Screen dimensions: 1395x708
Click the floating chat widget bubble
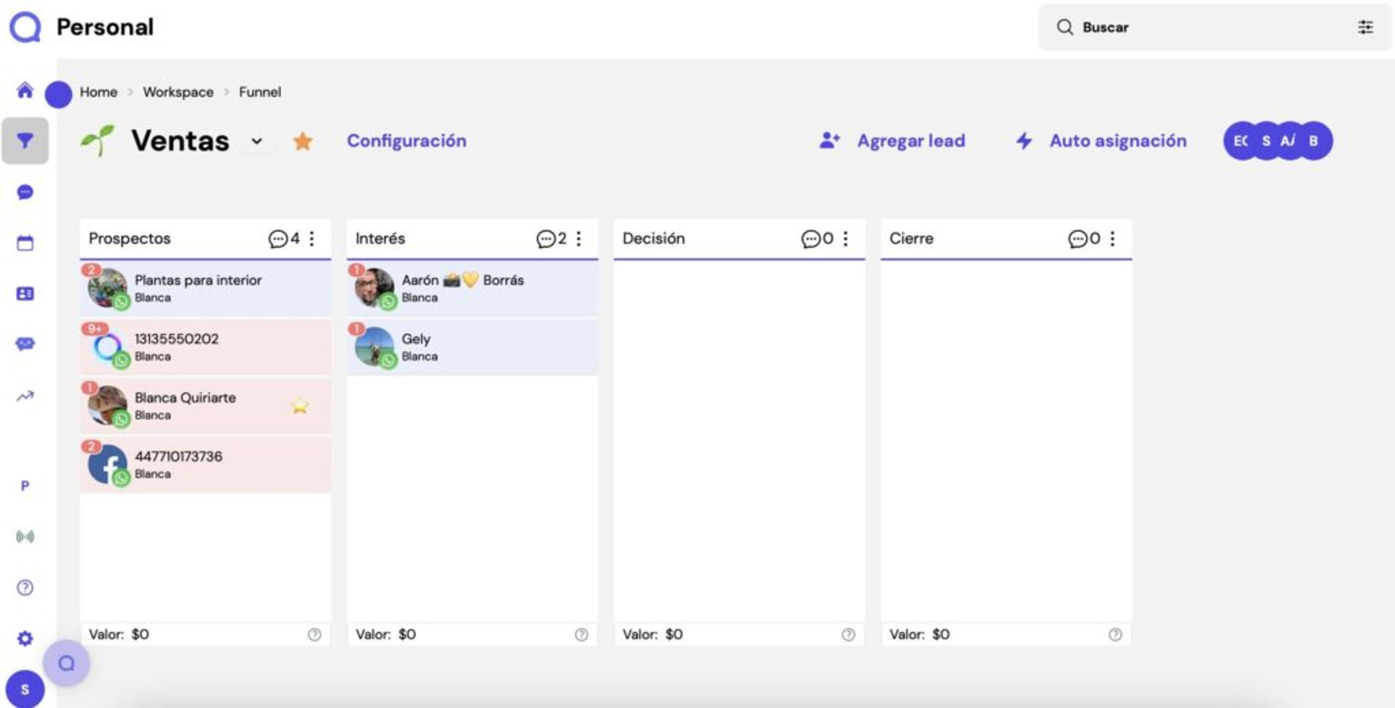[66, 663]
